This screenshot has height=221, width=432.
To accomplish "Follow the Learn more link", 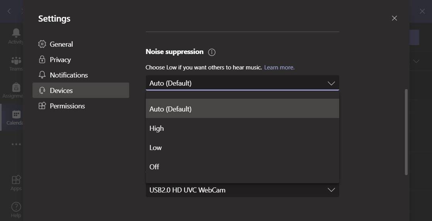I will [x=279, y=67].
